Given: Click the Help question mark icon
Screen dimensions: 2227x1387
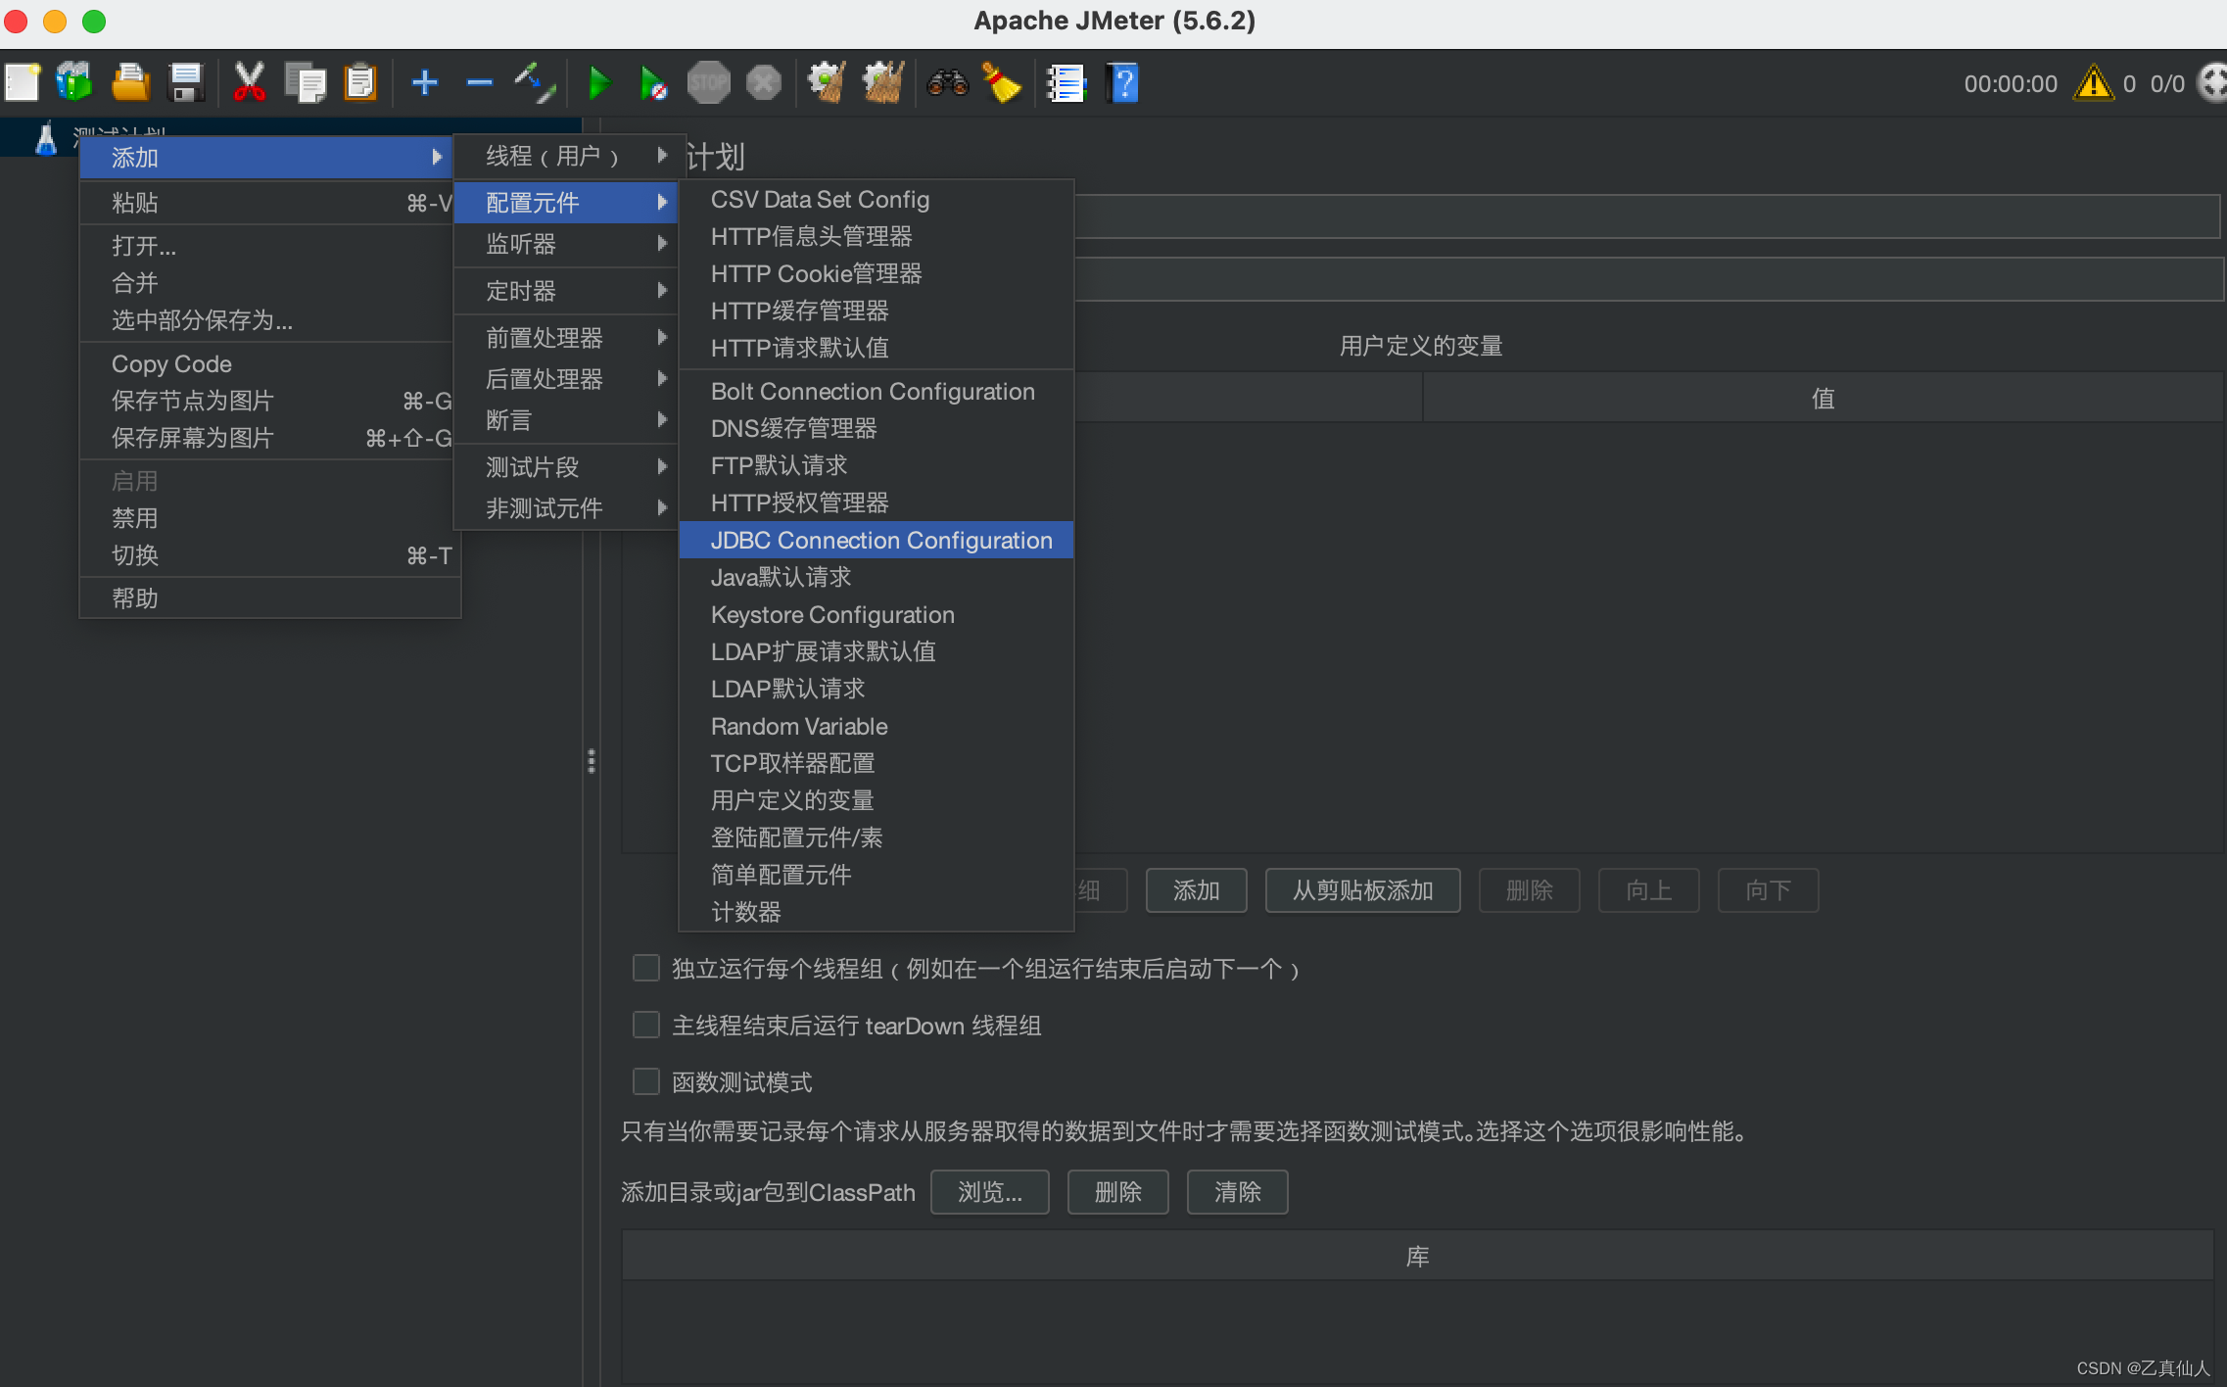Looking at the screenshot, I should [x=1123, y=83].
